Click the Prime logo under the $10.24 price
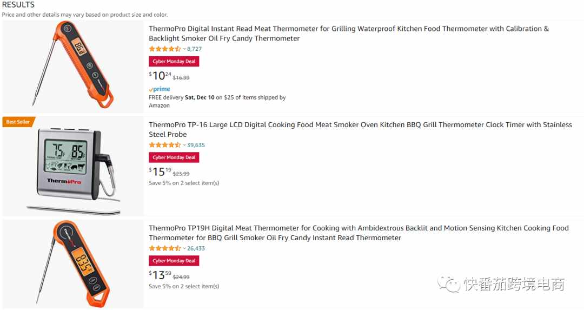 click(x=160, y=89)
